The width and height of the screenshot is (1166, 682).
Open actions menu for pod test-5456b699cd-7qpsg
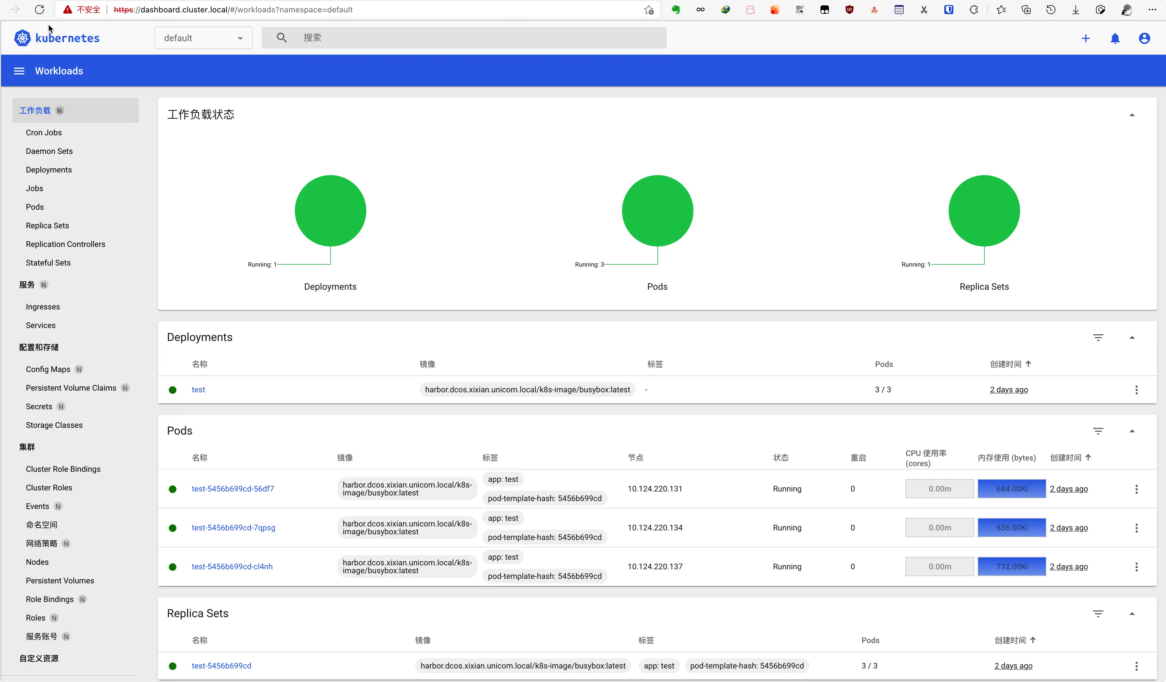click(x=1136, y=528)
